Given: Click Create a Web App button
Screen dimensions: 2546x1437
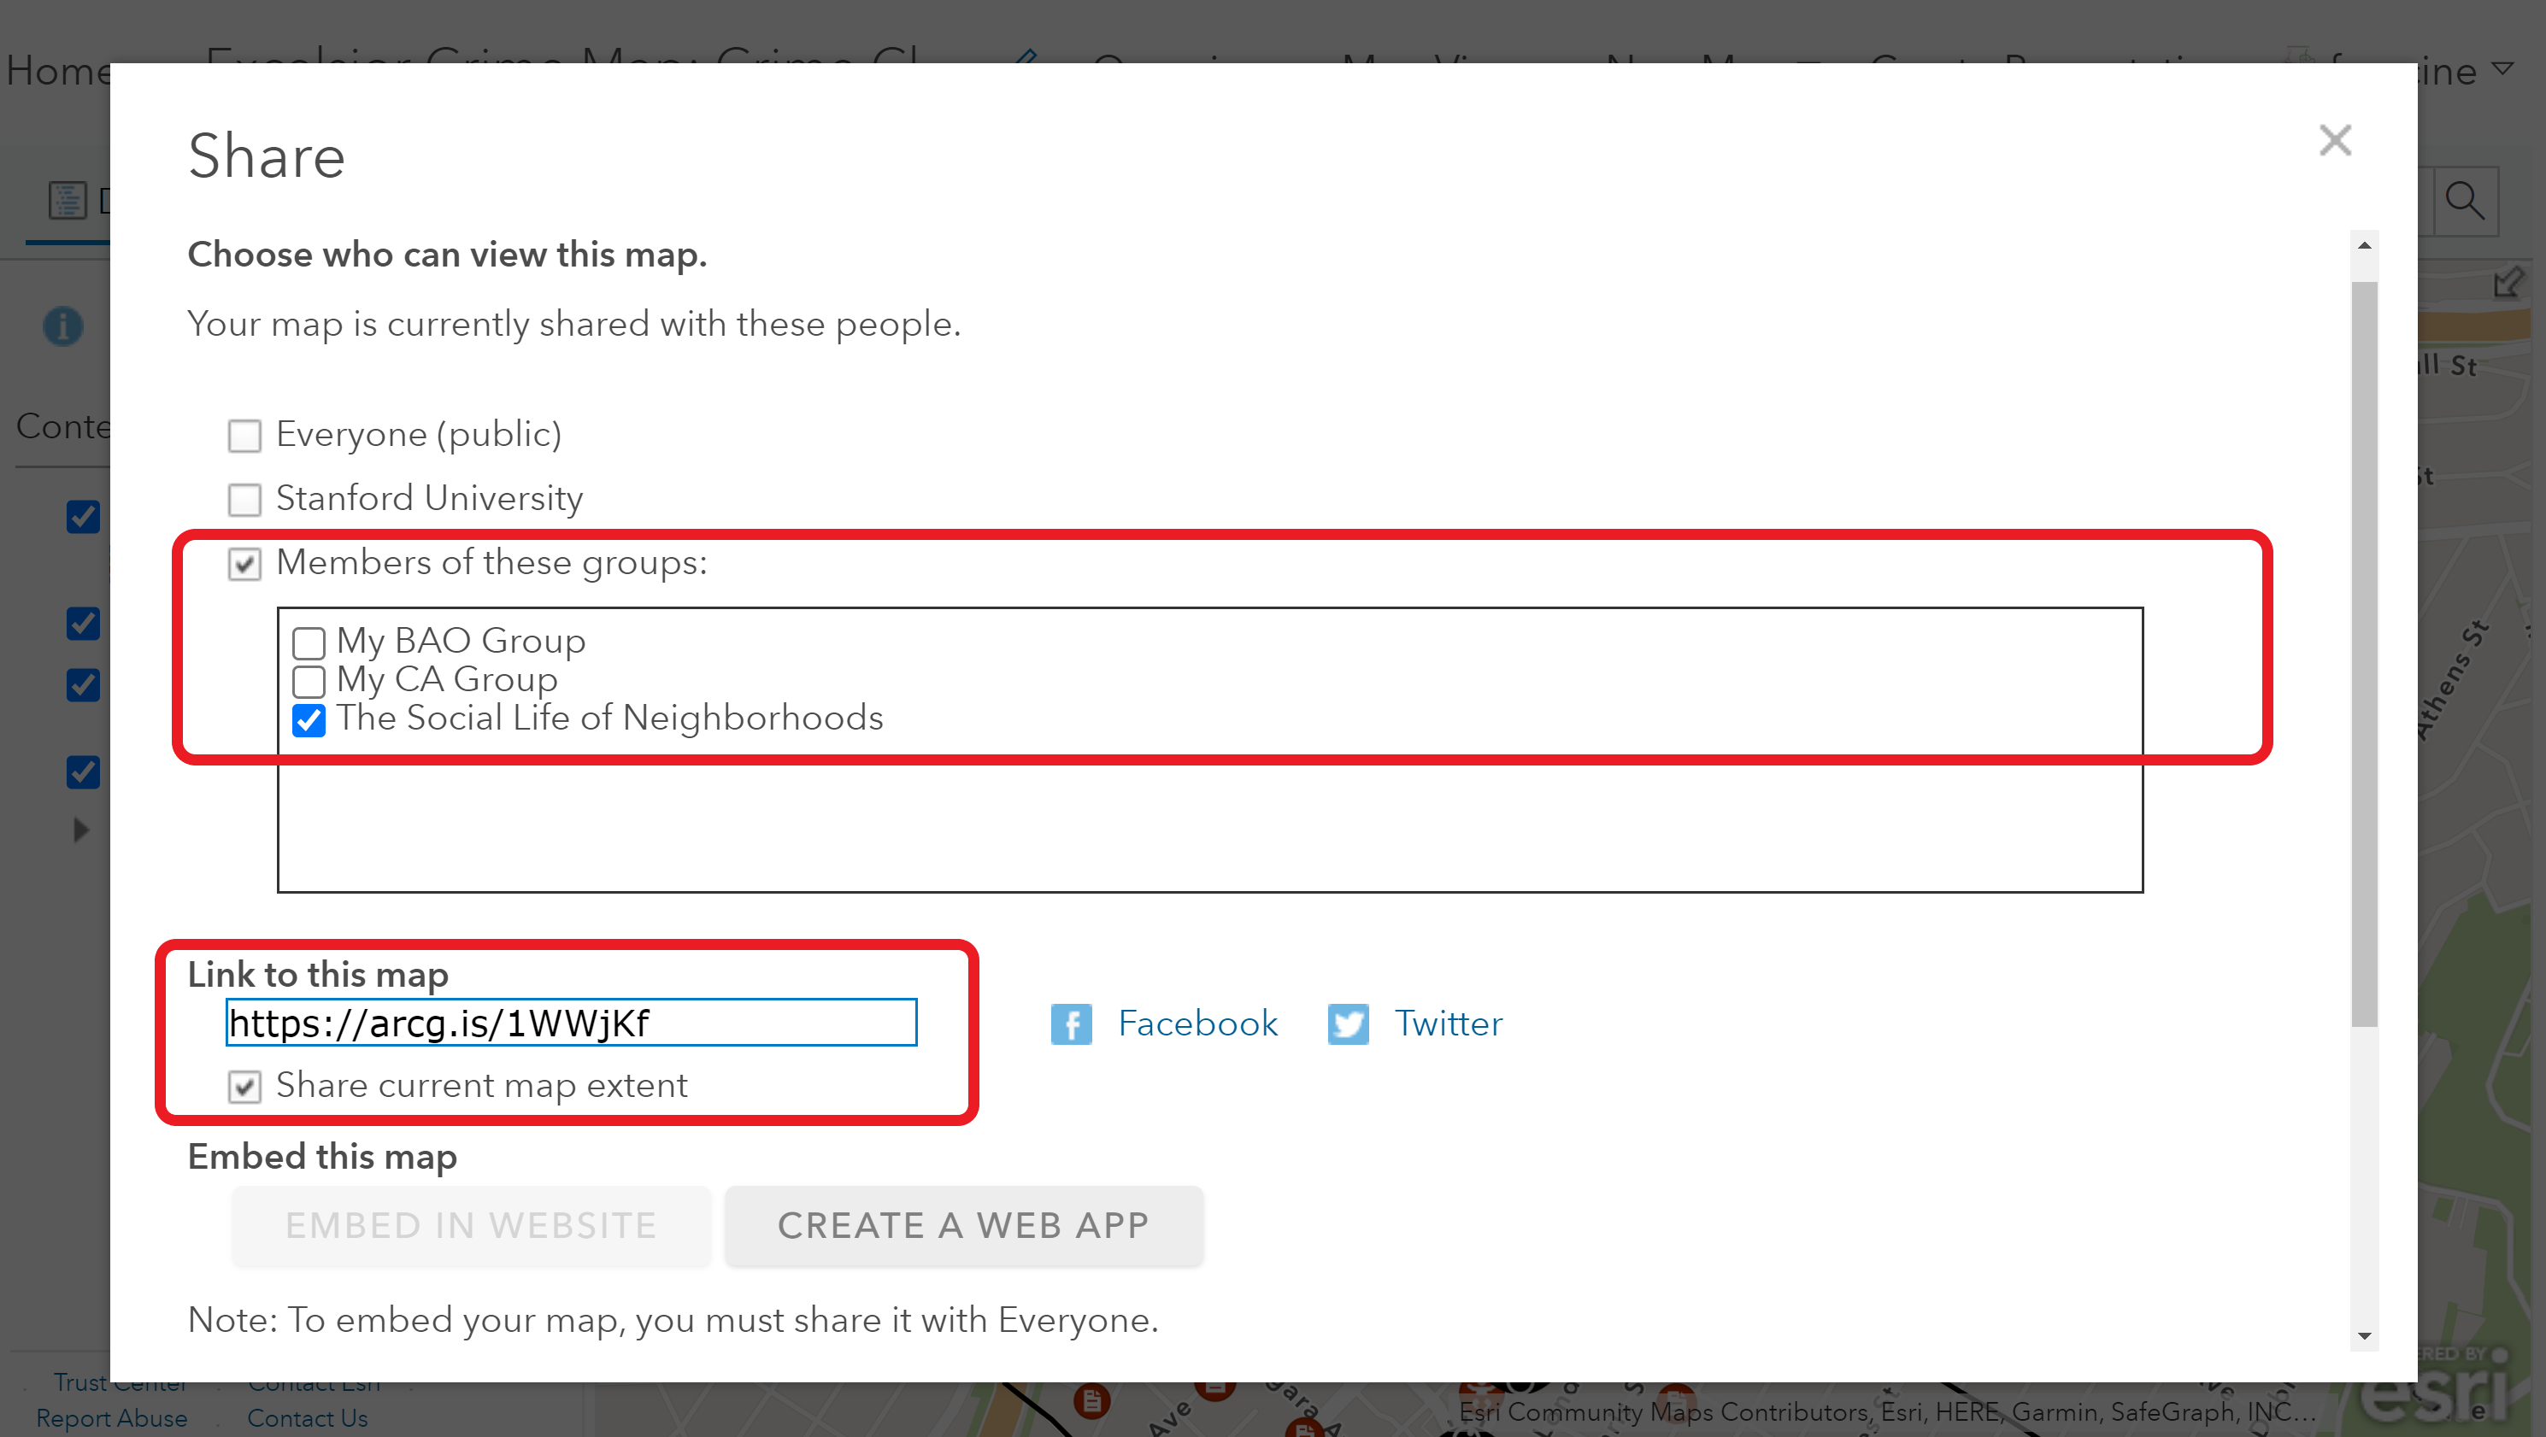Looking at the screenshot, I should [x=964, y=1225].
